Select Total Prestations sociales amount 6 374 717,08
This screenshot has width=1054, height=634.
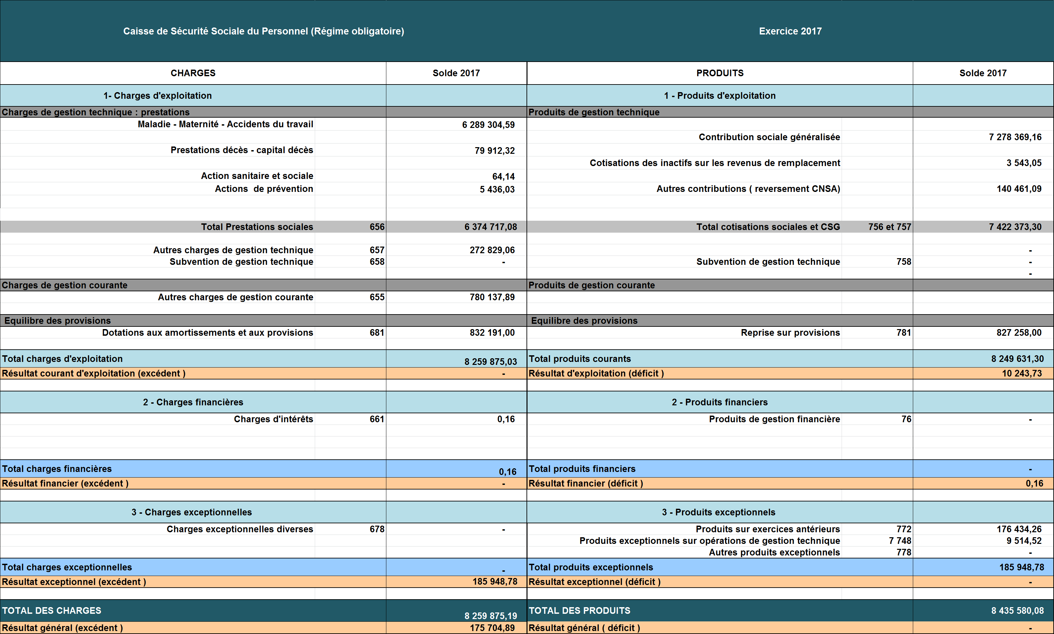click(490, 227)
